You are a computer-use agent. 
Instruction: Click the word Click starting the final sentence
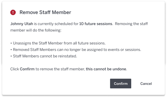pyautogui.click(x=15, y=69)
